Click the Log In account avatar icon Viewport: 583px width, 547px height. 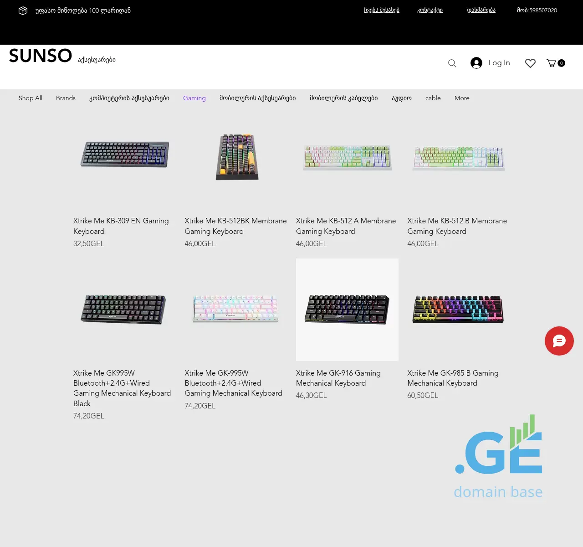476,63
